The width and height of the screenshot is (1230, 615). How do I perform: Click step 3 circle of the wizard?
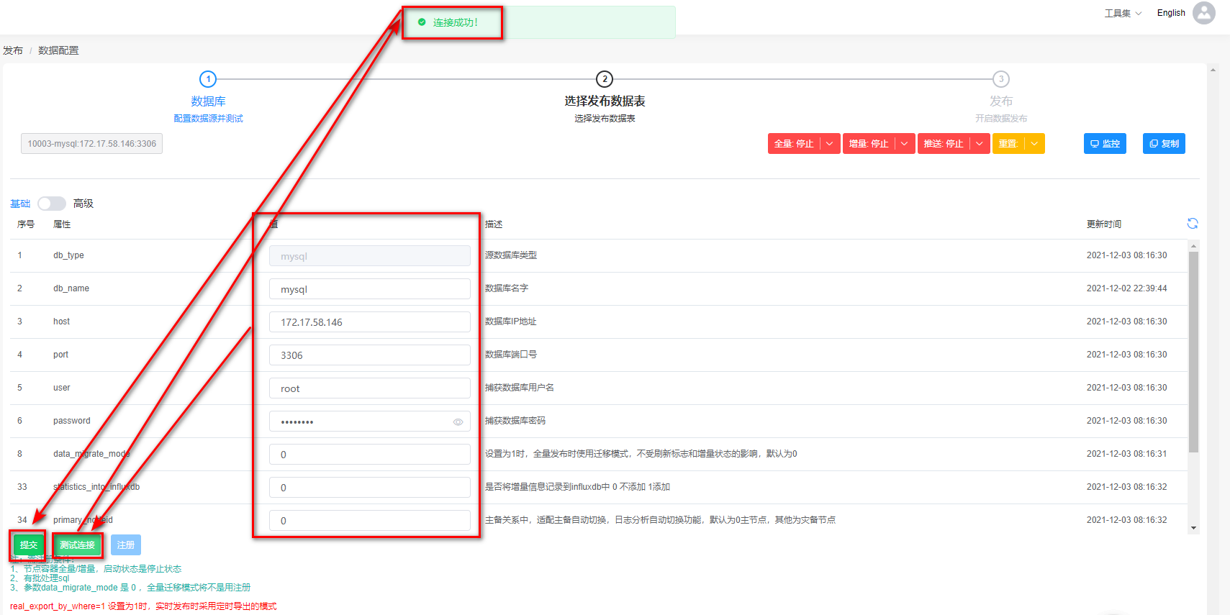[x=1000, y=79]
